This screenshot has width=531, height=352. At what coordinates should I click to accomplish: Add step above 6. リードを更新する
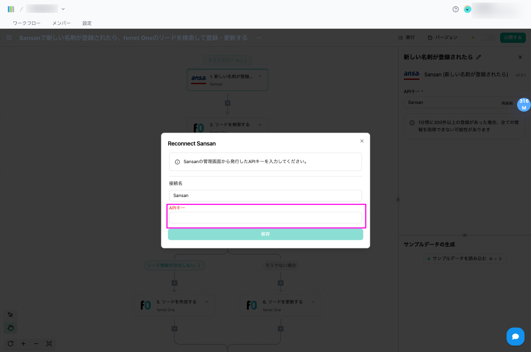pos(281,283)
